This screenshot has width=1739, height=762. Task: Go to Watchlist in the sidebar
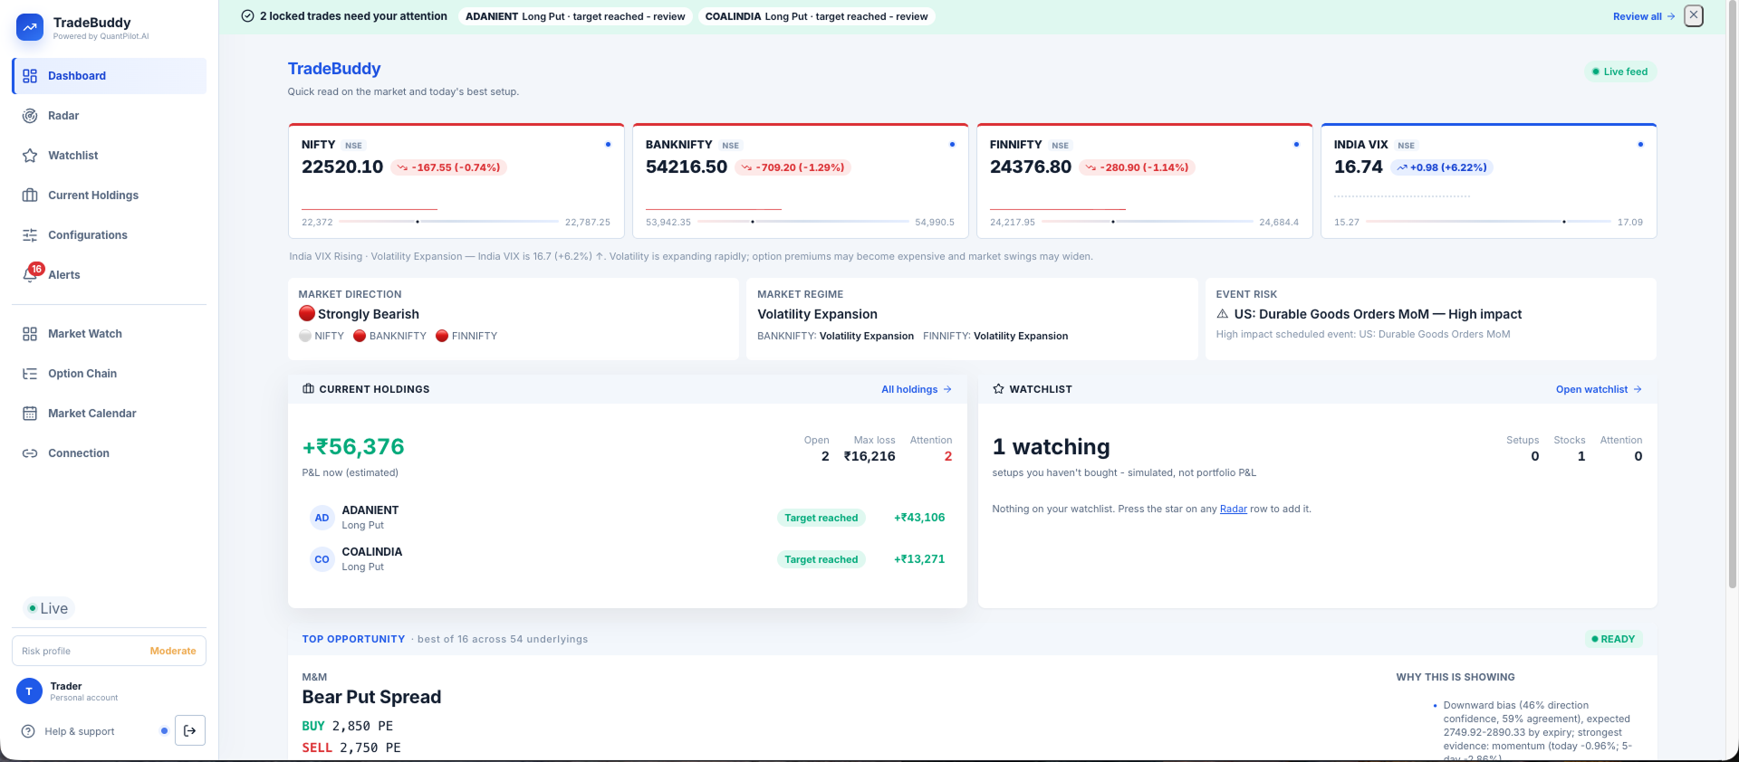point(110,156)
